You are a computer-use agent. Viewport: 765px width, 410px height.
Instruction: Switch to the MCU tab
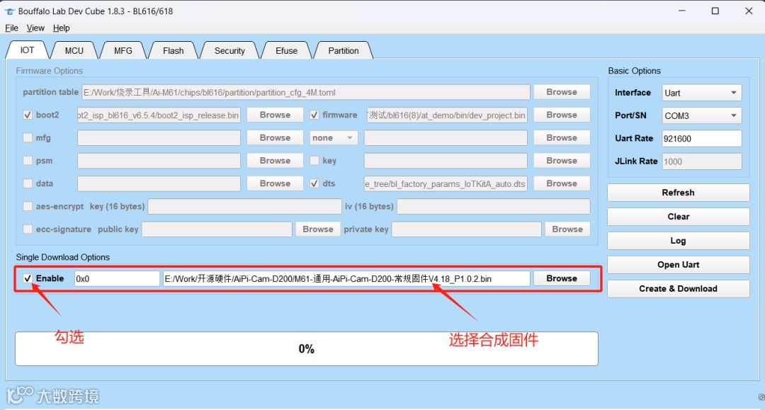[x=74, y=51]
